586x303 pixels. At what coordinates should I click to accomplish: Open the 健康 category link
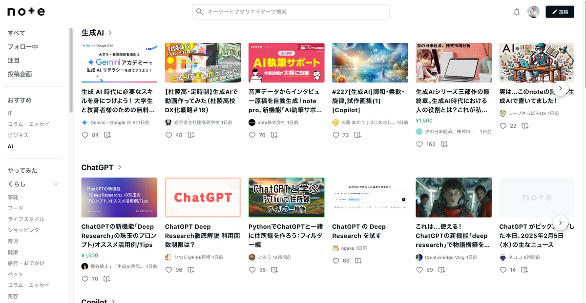13,252
